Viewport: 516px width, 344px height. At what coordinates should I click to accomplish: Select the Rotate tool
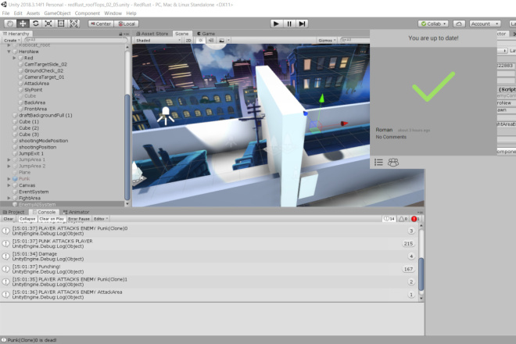click(35, 23)
